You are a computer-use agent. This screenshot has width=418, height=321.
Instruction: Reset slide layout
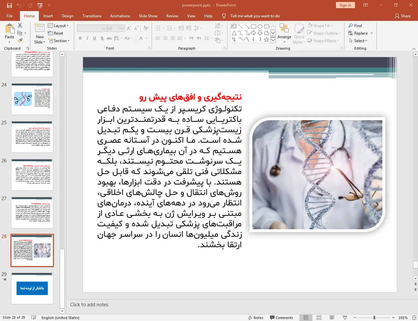56,33
